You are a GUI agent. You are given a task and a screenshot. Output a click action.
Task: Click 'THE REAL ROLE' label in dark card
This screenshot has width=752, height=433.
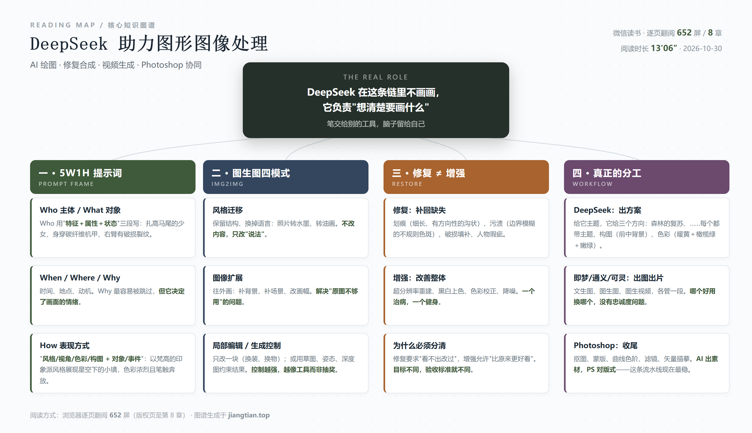pyautogui.click(x=376, y=77)
